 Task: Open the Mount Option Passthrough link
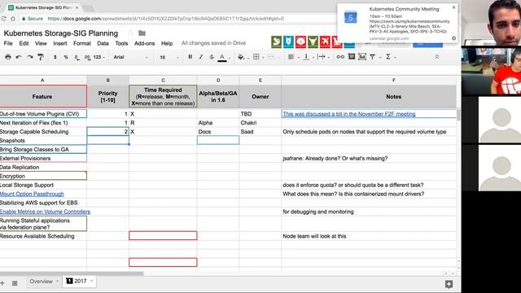click(x=32, y=194)
